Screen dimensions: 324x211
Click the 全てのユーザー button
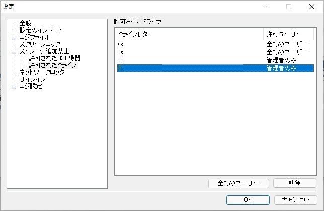coord(238,183)
